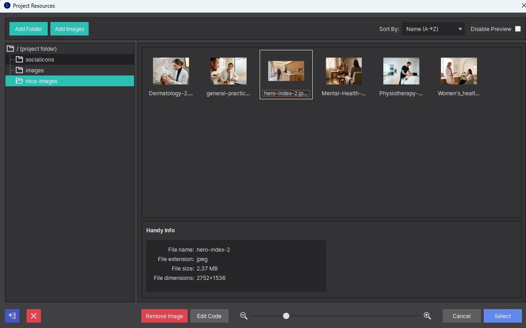
Task: Click the Select button
Action: tap(503, 316)
